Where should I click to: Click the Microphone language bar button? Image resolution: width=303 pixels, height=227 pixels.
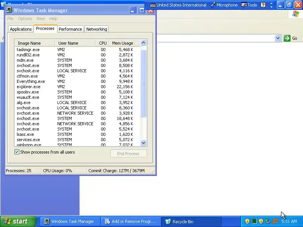coord(224,5)
